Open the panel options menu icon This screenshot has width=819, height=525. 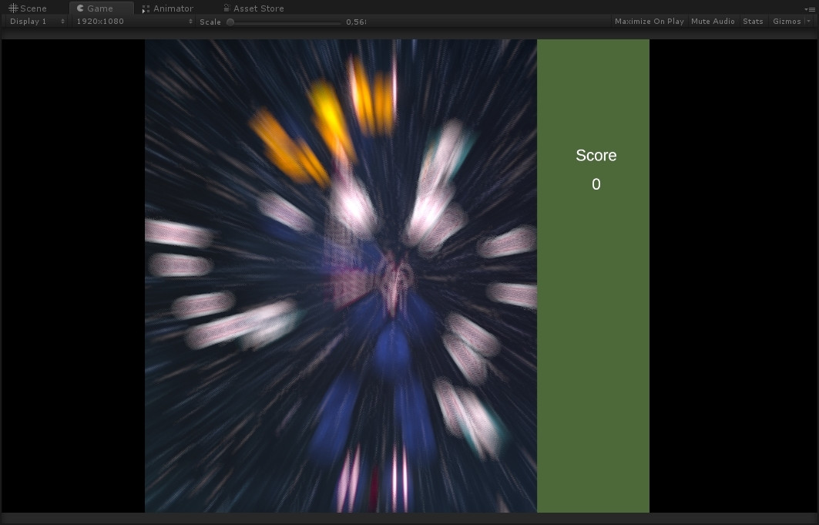810,9
